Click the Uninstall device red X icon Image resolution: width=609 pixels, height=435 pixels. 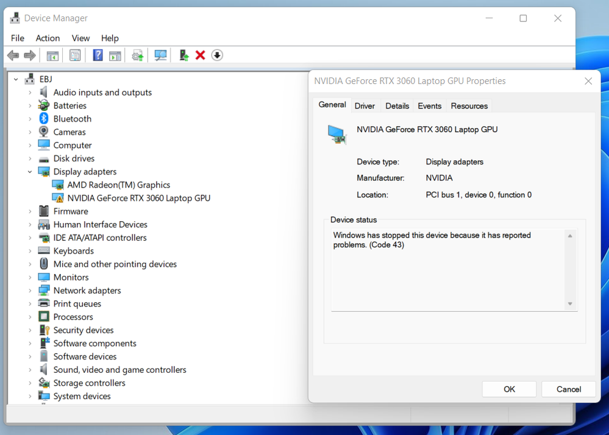pyautogui.click(x=200, y=55)
